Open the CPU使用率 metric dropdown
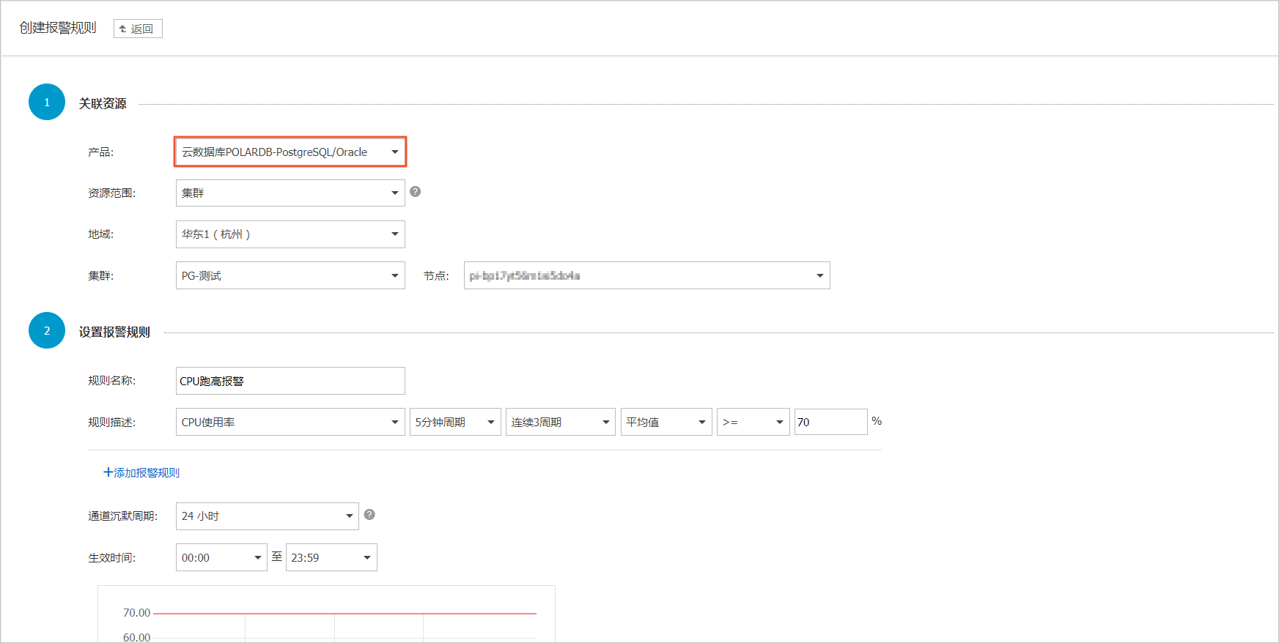1279x643 pixels. (290, 422)
